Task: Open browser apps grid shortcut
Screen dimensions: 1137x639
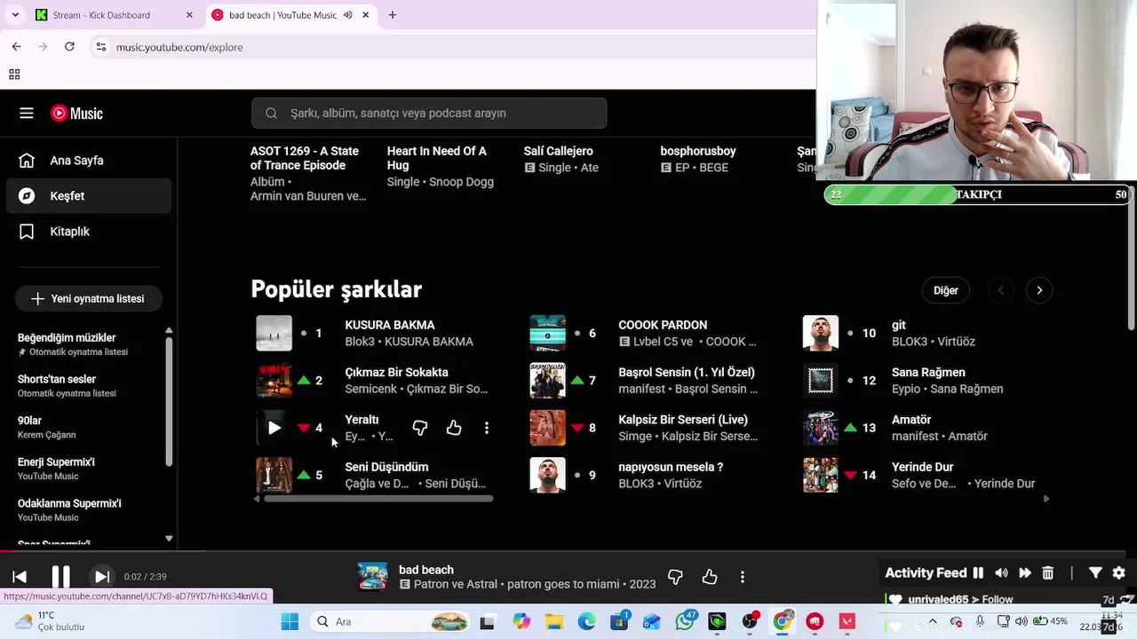Action: click(14, 75)
